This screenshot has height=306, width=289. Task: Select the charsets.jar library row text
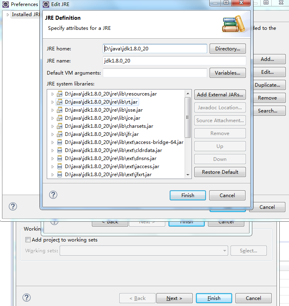(x=109, y=126)
